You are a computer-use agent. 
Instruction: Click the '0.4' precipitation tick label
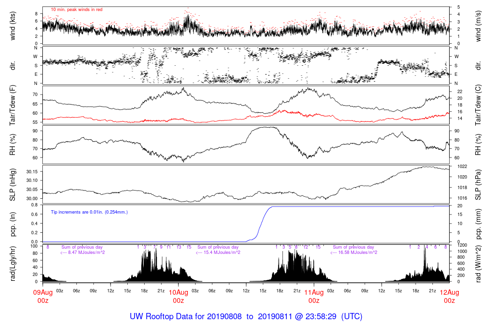pyautogui.click(x=35, y=224)
